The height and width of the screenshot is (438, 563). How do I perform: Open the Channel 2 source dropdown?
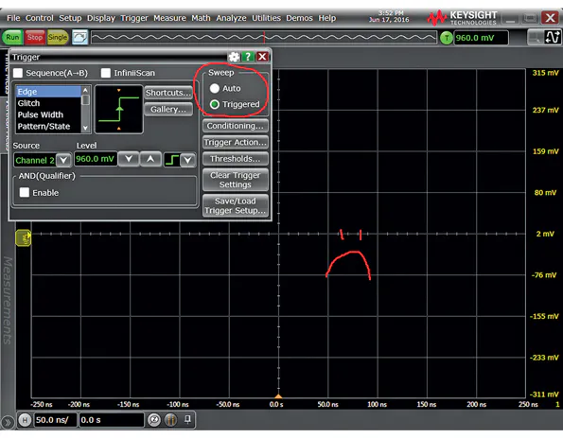click(63, 160)
